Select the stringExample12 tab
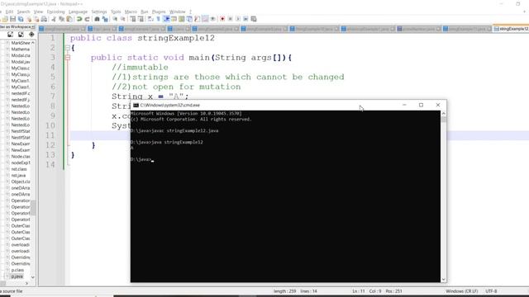Viewport: 529px width, 297px height. (511, 29)
